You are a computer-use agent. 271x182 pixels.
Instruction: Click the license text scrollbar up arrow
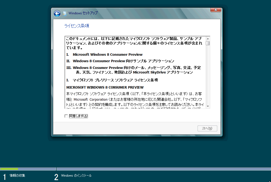(x=208, y=39)
